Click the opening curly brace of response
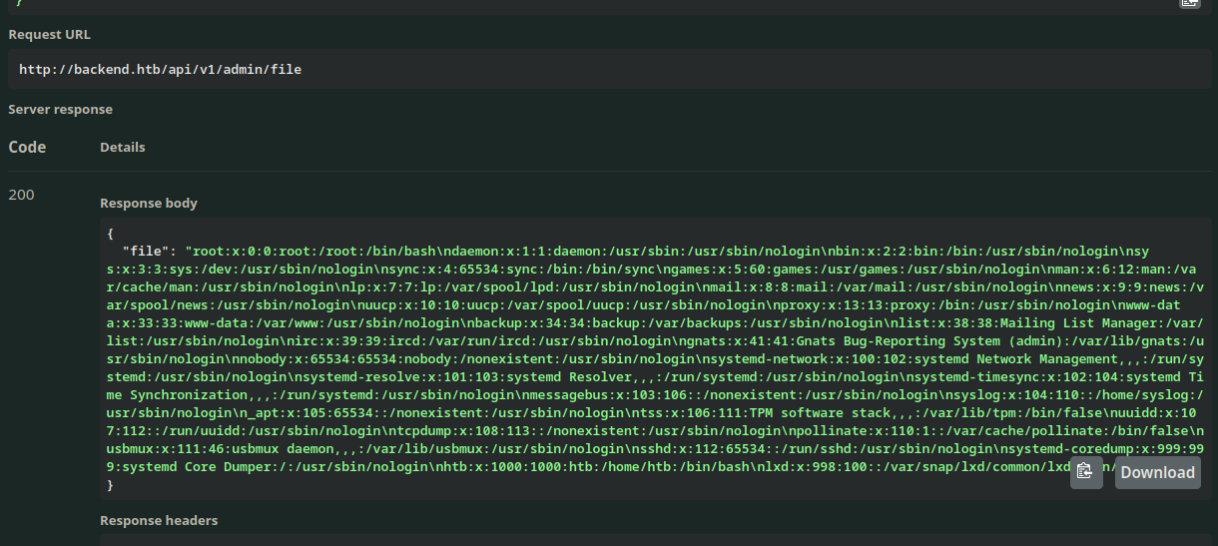Viewport: 1218px width, 546px height. click(x=110, y=234)
